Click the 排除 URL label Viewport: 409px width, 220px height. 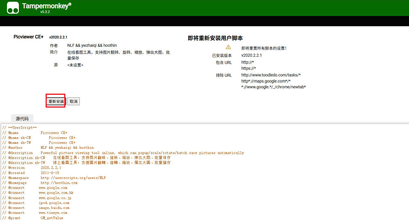[x=224, y=75]
